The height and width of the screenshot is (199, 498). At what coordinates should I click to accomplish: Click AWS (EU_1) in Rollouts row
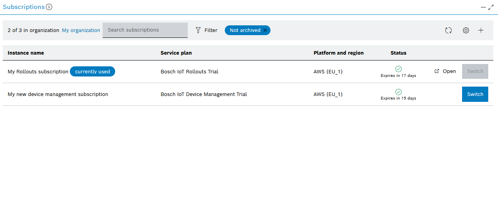(x=328, y=72)
